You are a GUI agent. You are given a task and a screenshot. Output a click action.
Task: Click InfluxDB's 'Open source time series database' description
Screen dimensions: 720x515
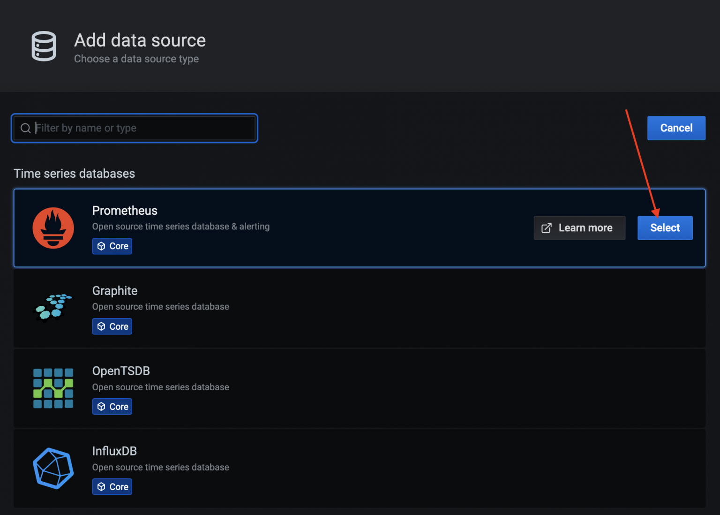[x=161, y=468]
